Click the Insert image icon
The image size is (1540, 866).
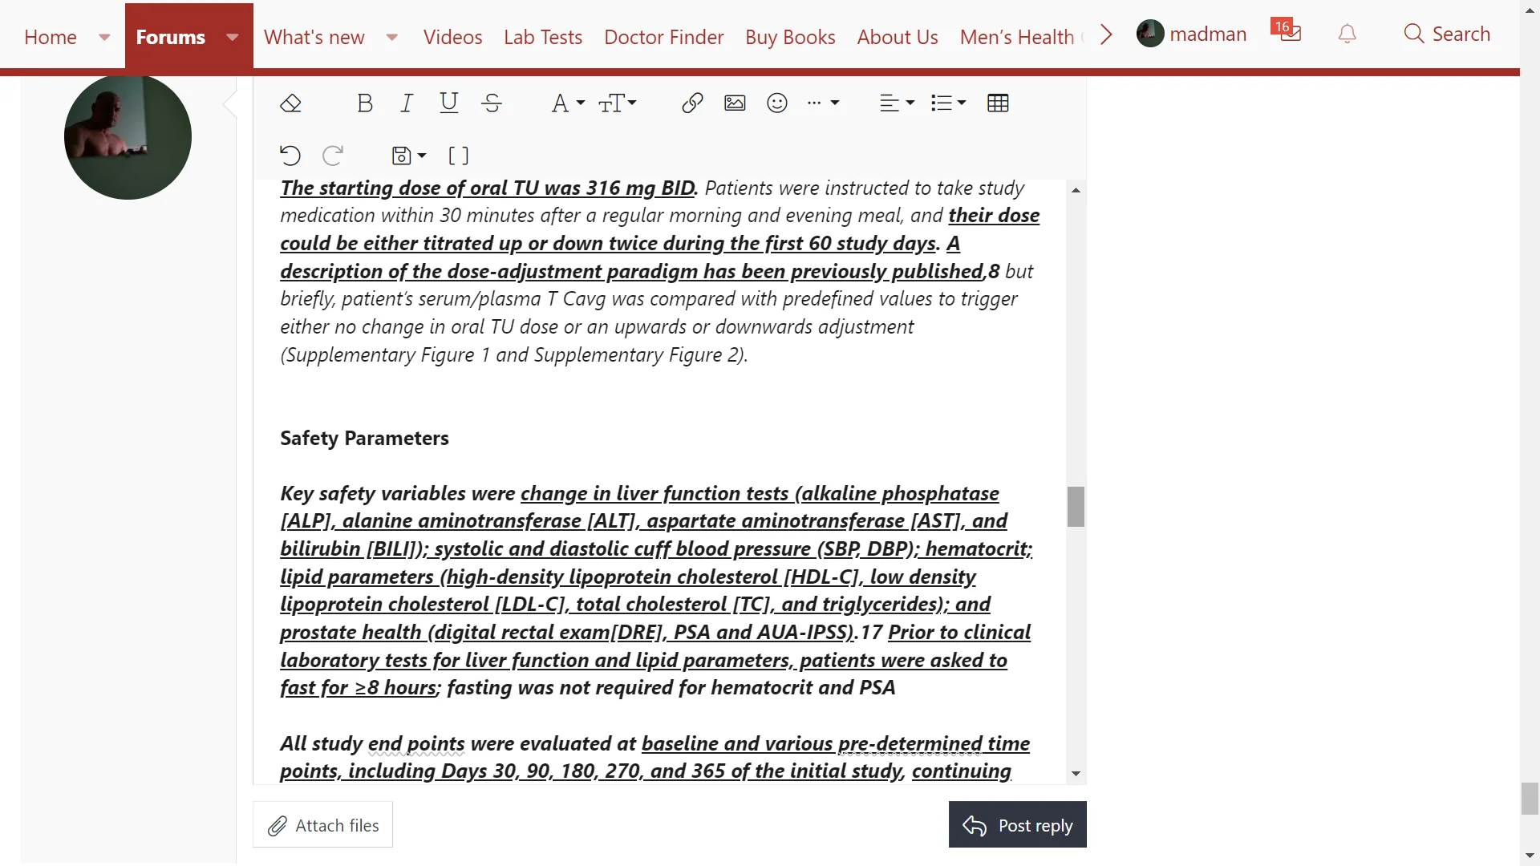735,103
